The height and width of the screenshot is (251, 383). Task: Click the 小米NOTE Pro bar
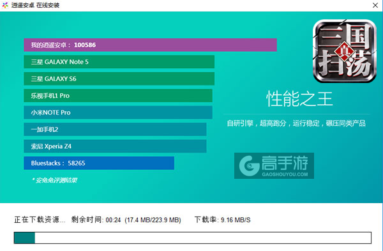(x=118, y=112)
